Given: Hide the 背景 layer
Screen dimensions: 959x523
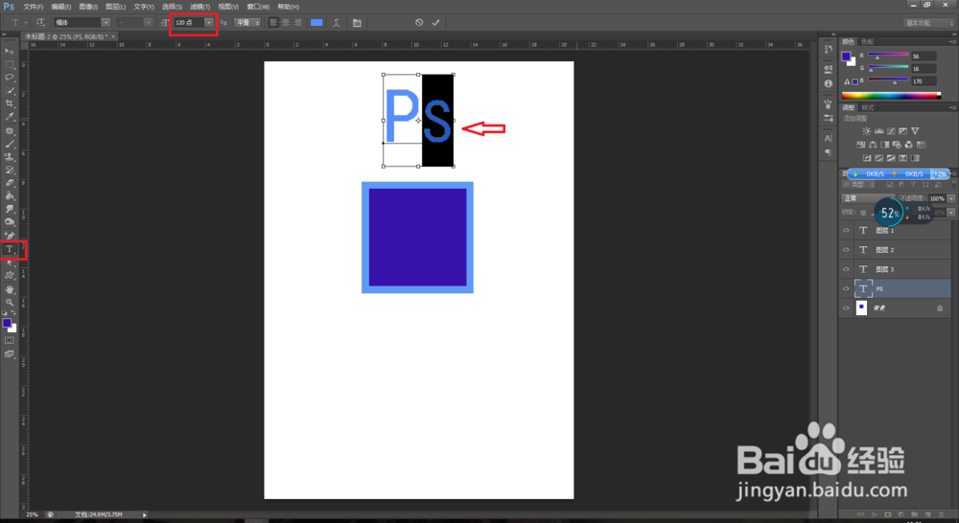Looking at the screenshot, I should coord(846,307).
